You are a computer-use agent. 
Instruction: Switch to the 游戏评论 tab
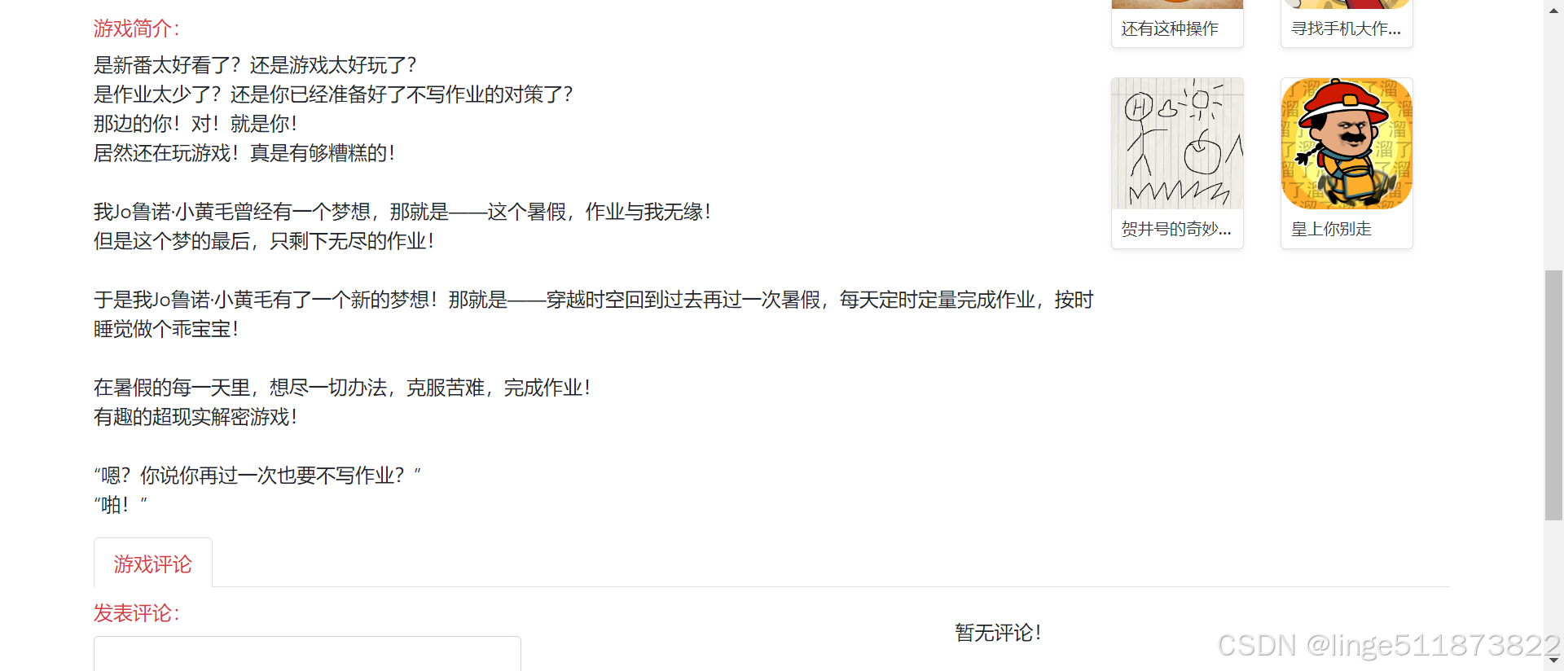[153, 564]
